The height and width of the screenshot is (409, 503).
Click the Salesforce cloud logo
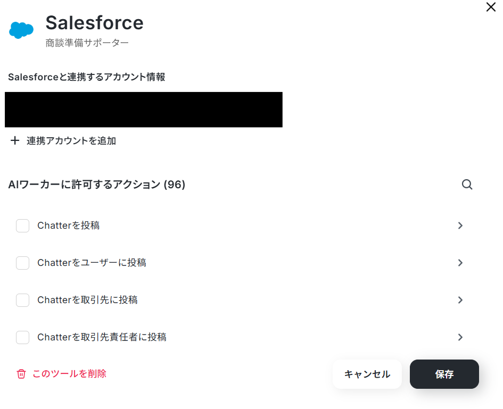pyautogui.click(x=21, y=30)
